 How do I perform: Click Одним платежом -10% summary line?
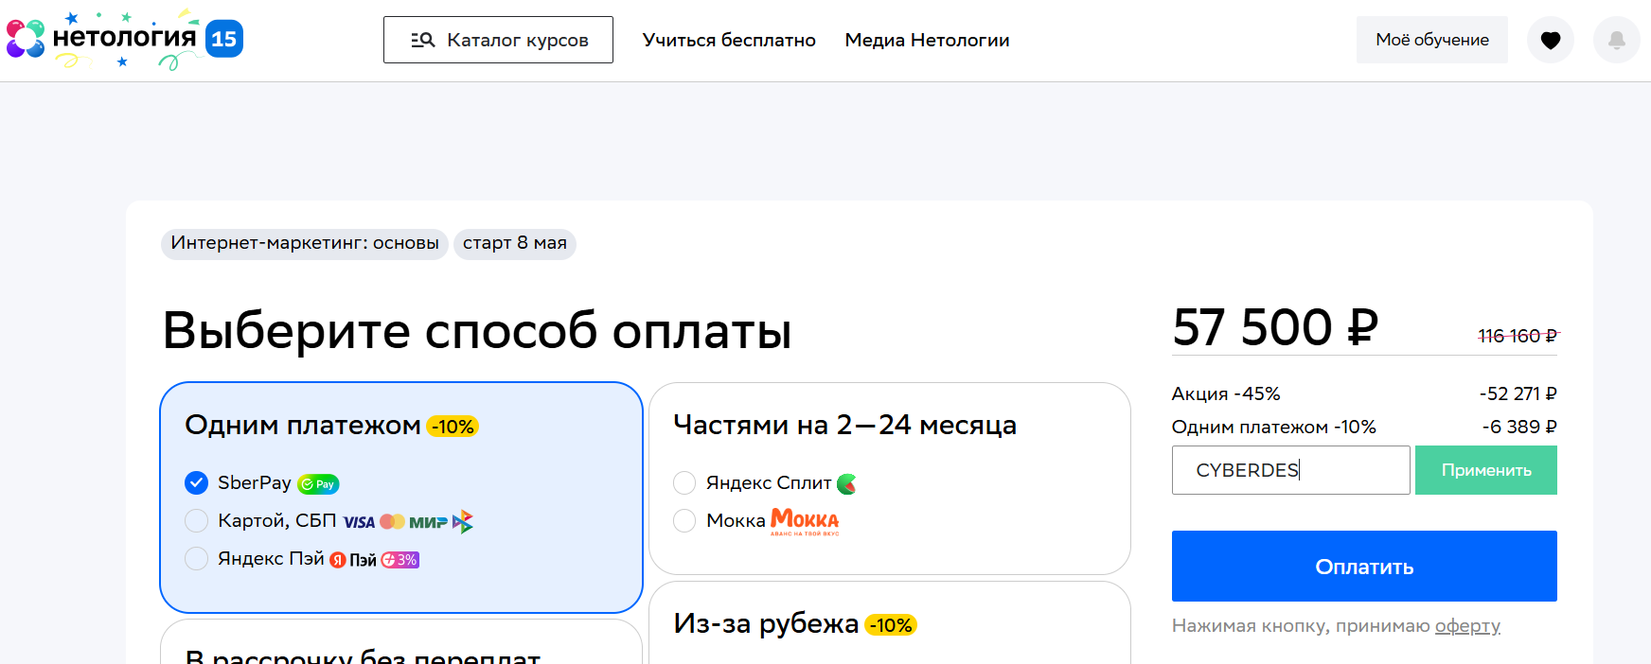click(x=1274, y=427)
